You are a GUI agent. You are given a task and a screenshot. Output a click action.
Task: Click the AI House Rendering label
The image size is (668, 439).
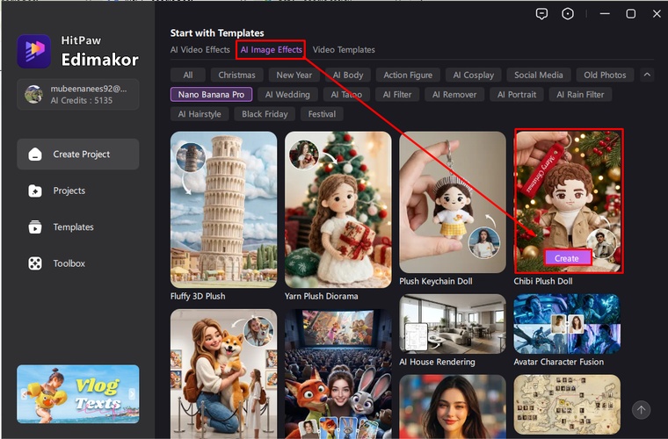[x=437, y=362]
